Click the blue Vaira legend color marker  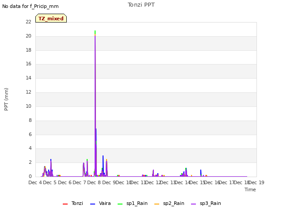92,204
